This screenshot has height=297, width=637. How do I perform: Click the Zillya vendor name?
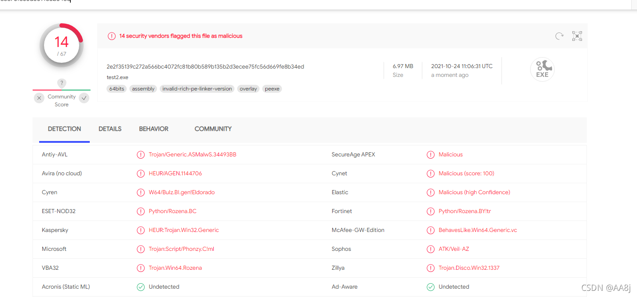(338, 268)
